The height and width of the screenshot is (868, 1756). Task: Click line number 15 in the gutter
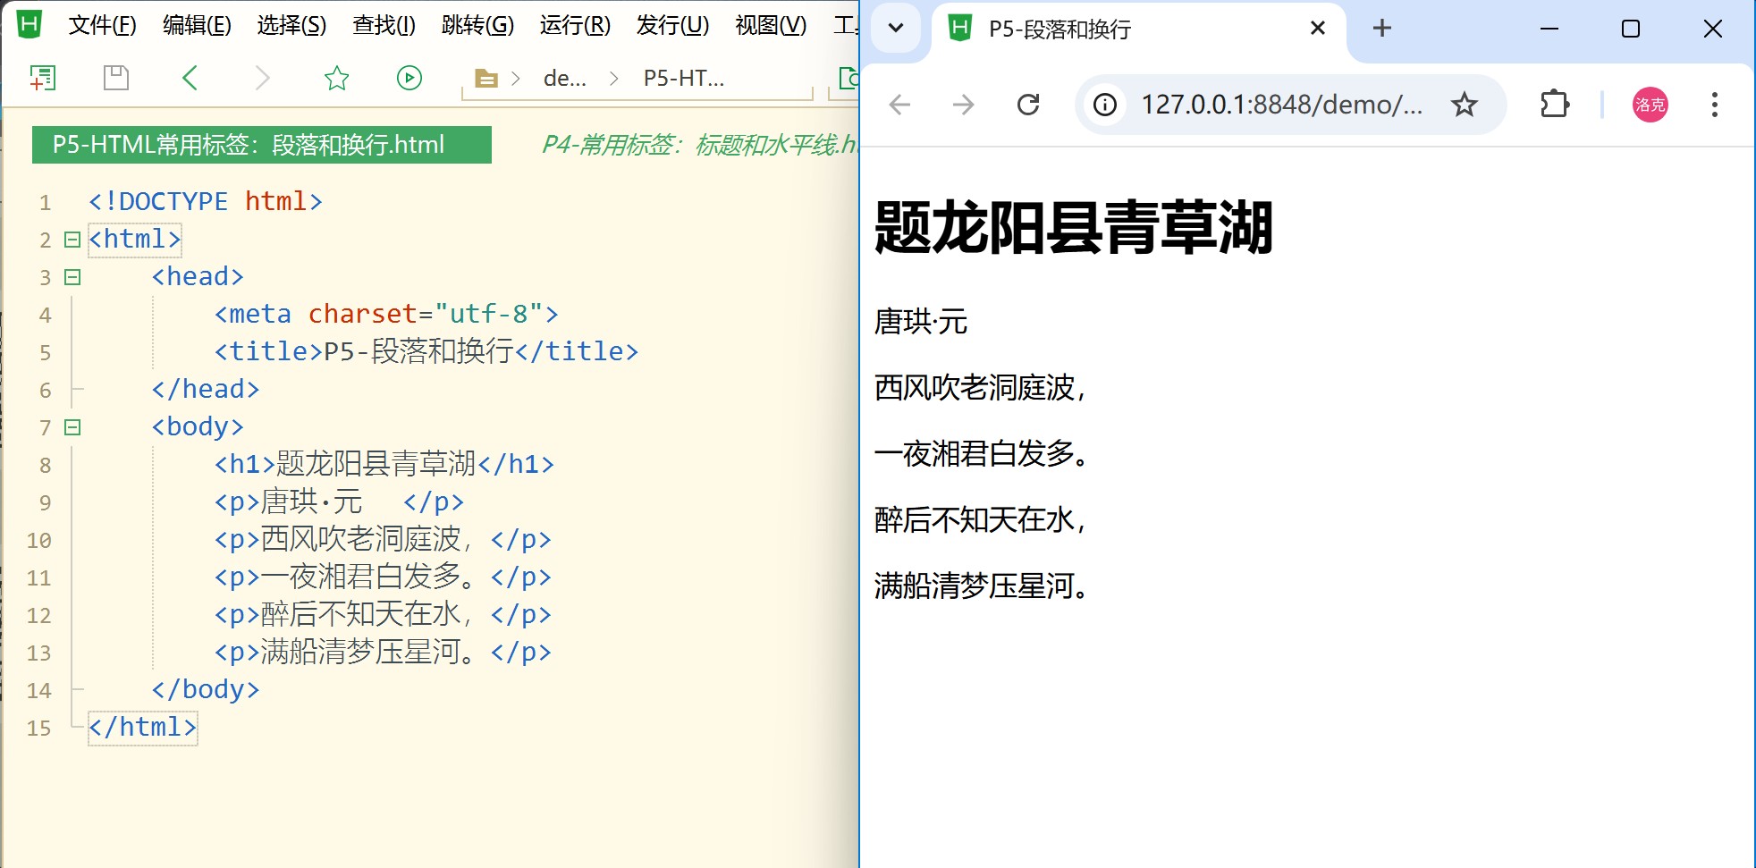click(x=38, y=729)
